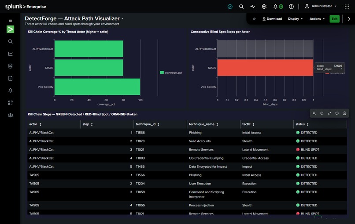The height and width of the screenshot is (224, 355).
Task: Sort table by tactic column
Action: (x=253, y=124)
